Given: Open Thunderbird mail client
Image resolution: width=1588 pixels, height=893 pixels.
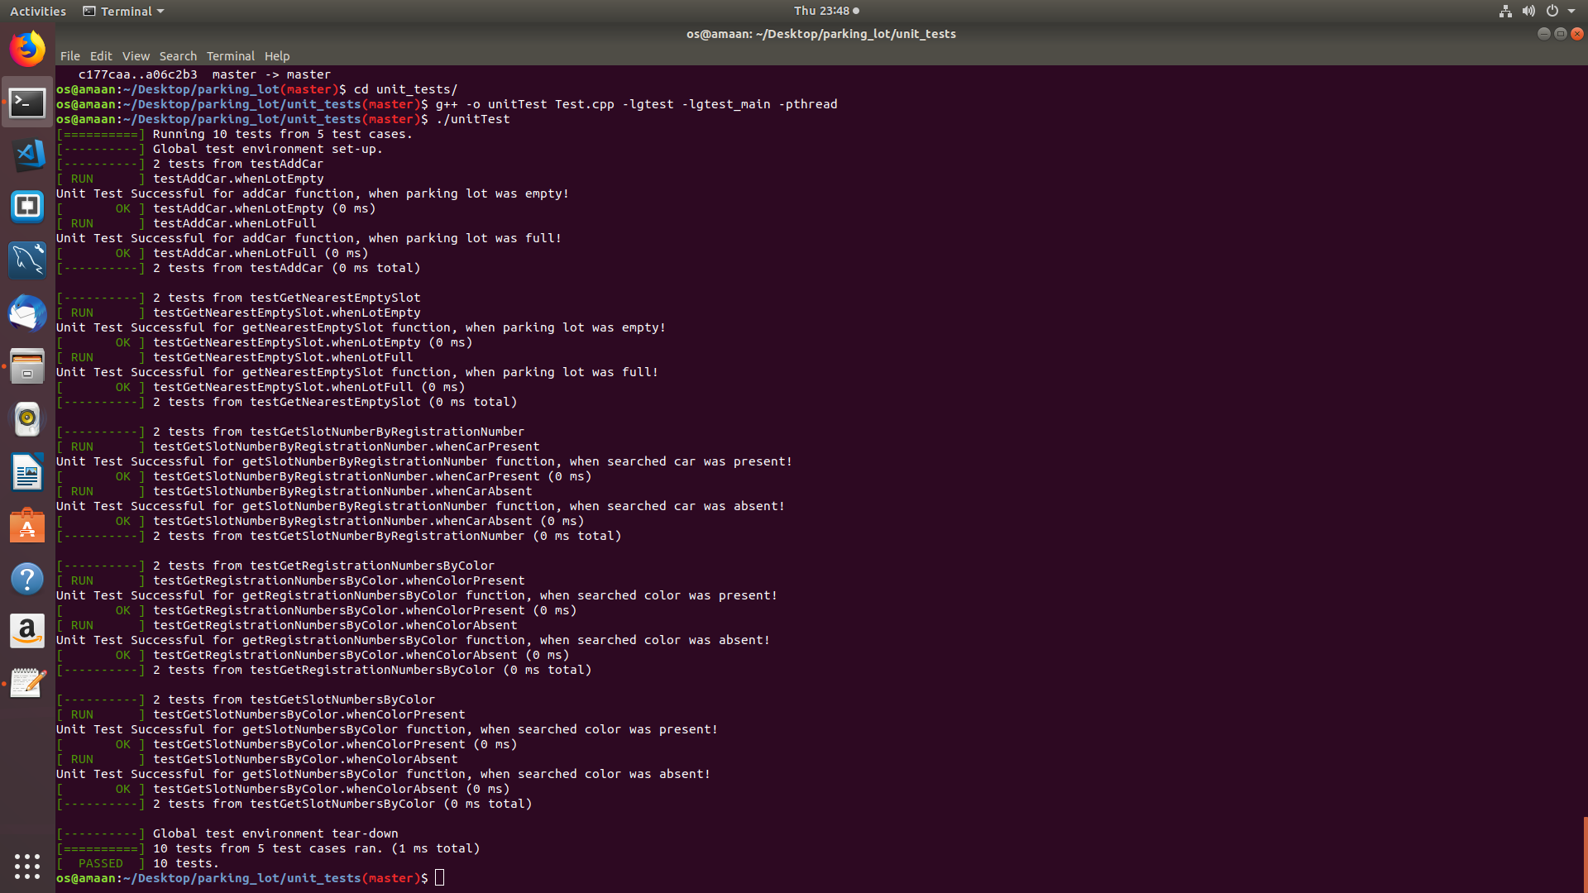Looking at the screenshot, I should pos(27,313).
